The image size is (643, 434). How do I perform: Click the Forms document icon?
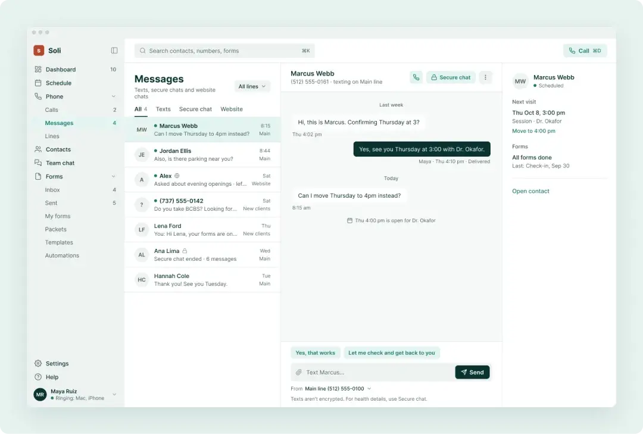(38, 176)
